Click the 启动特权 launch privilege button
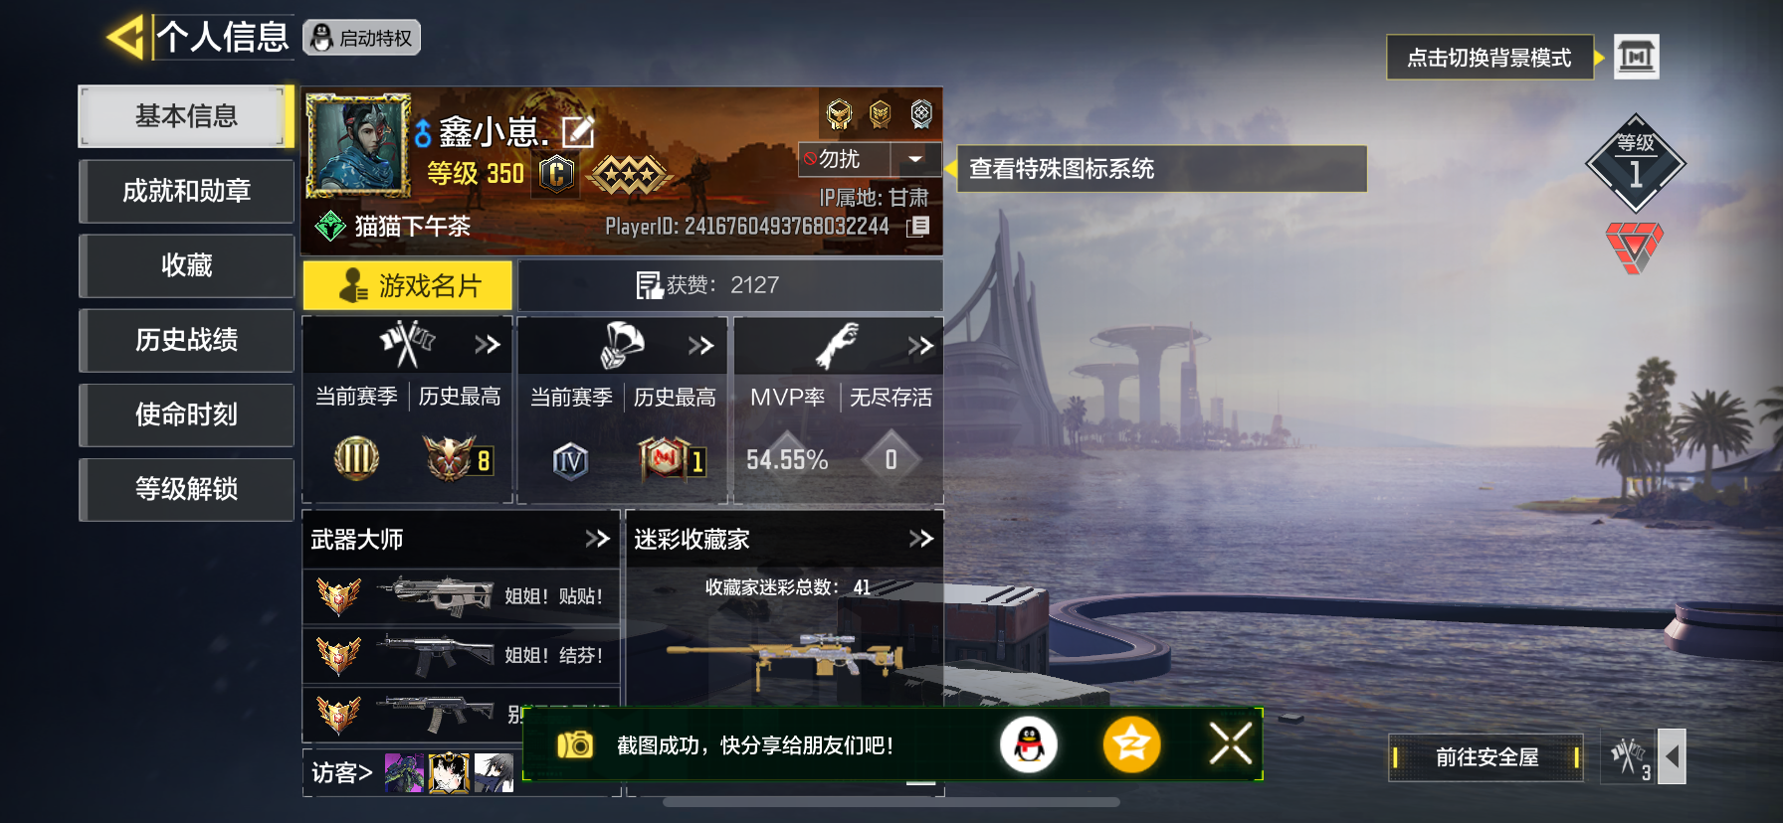 click(x=362, y=38)
